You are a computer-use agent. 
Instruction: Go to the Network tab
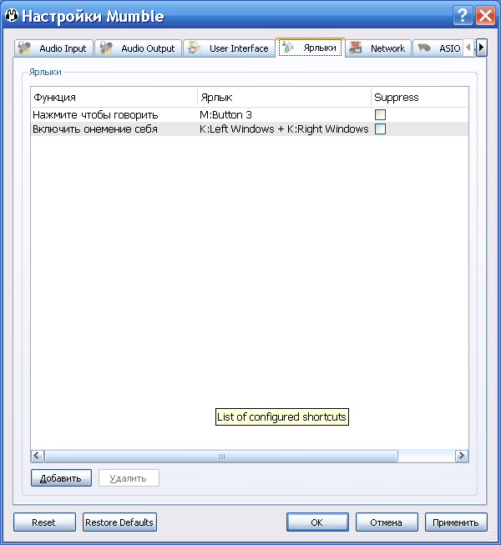(378, 48)
